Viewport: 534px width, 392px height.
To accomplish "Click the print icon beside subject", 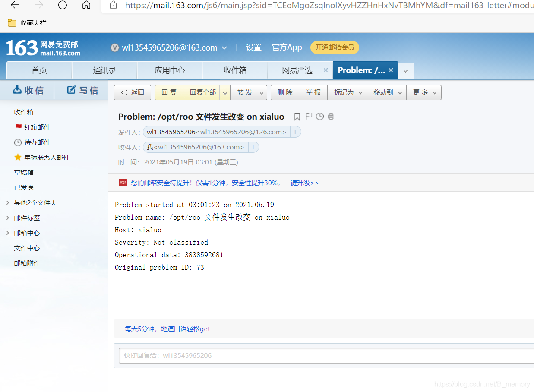I will (331, 117).
